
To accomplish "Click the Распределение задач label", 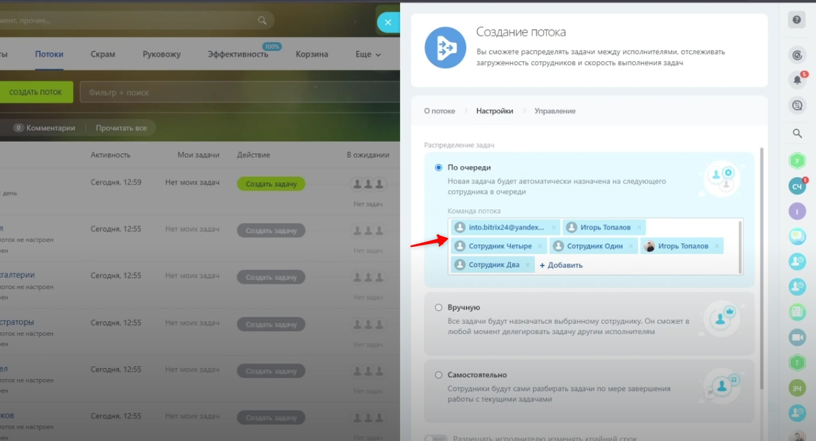I will (459, 145).
